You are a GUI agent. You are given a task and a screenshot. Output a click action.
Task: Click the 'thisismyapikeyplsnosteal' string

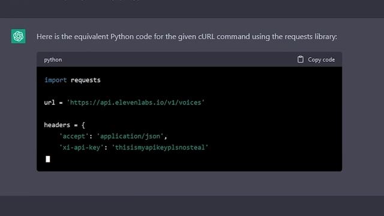click(160, 148)
